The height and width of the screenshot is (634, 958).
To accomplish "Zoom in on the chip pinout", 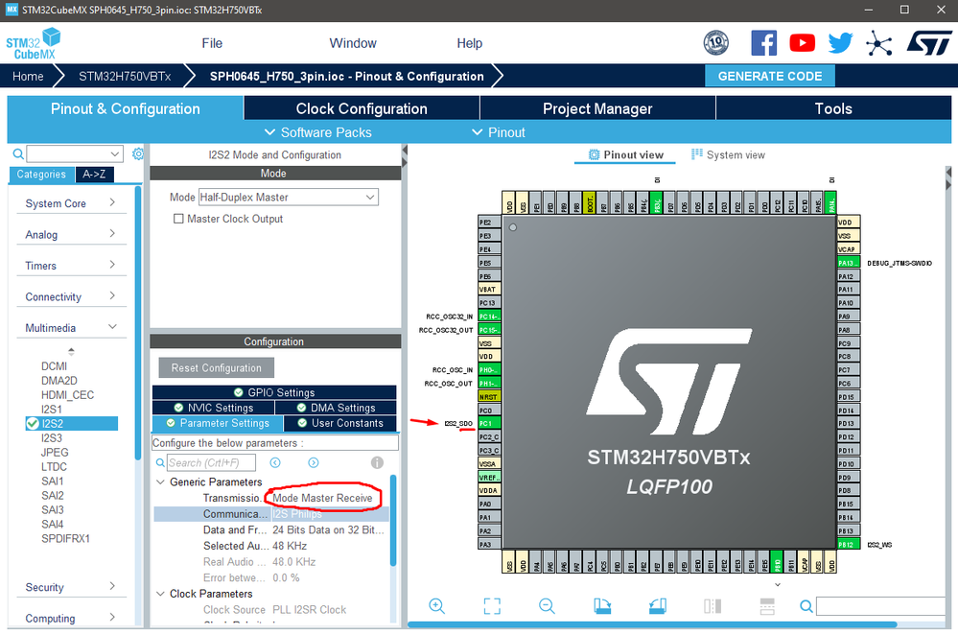I will [437, 606].
